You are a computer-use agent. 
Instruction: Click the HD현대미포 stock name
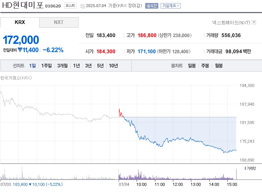point(22,5)
